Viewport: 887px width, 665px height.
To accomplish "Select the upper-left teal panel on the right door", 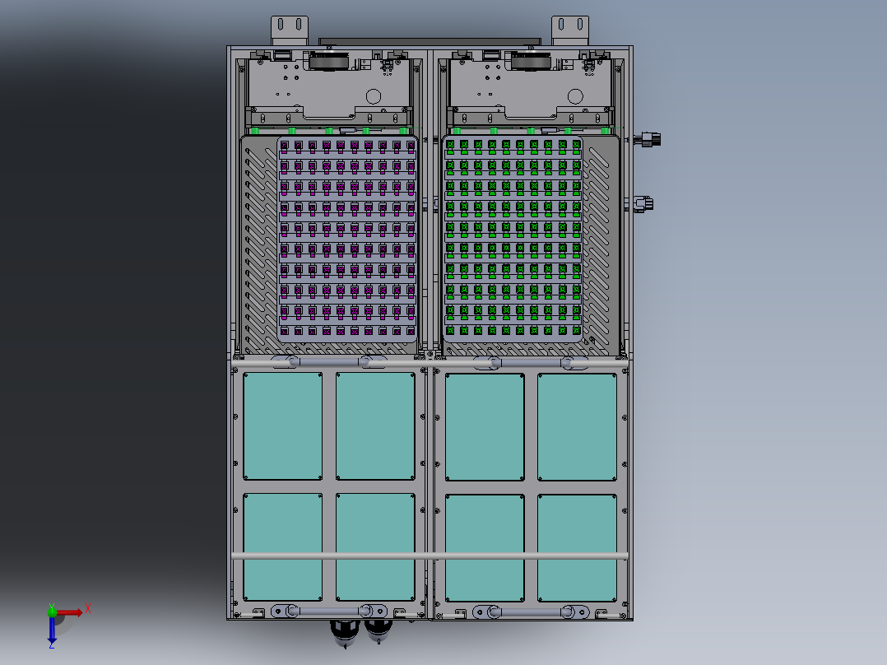I will (485, 427).
